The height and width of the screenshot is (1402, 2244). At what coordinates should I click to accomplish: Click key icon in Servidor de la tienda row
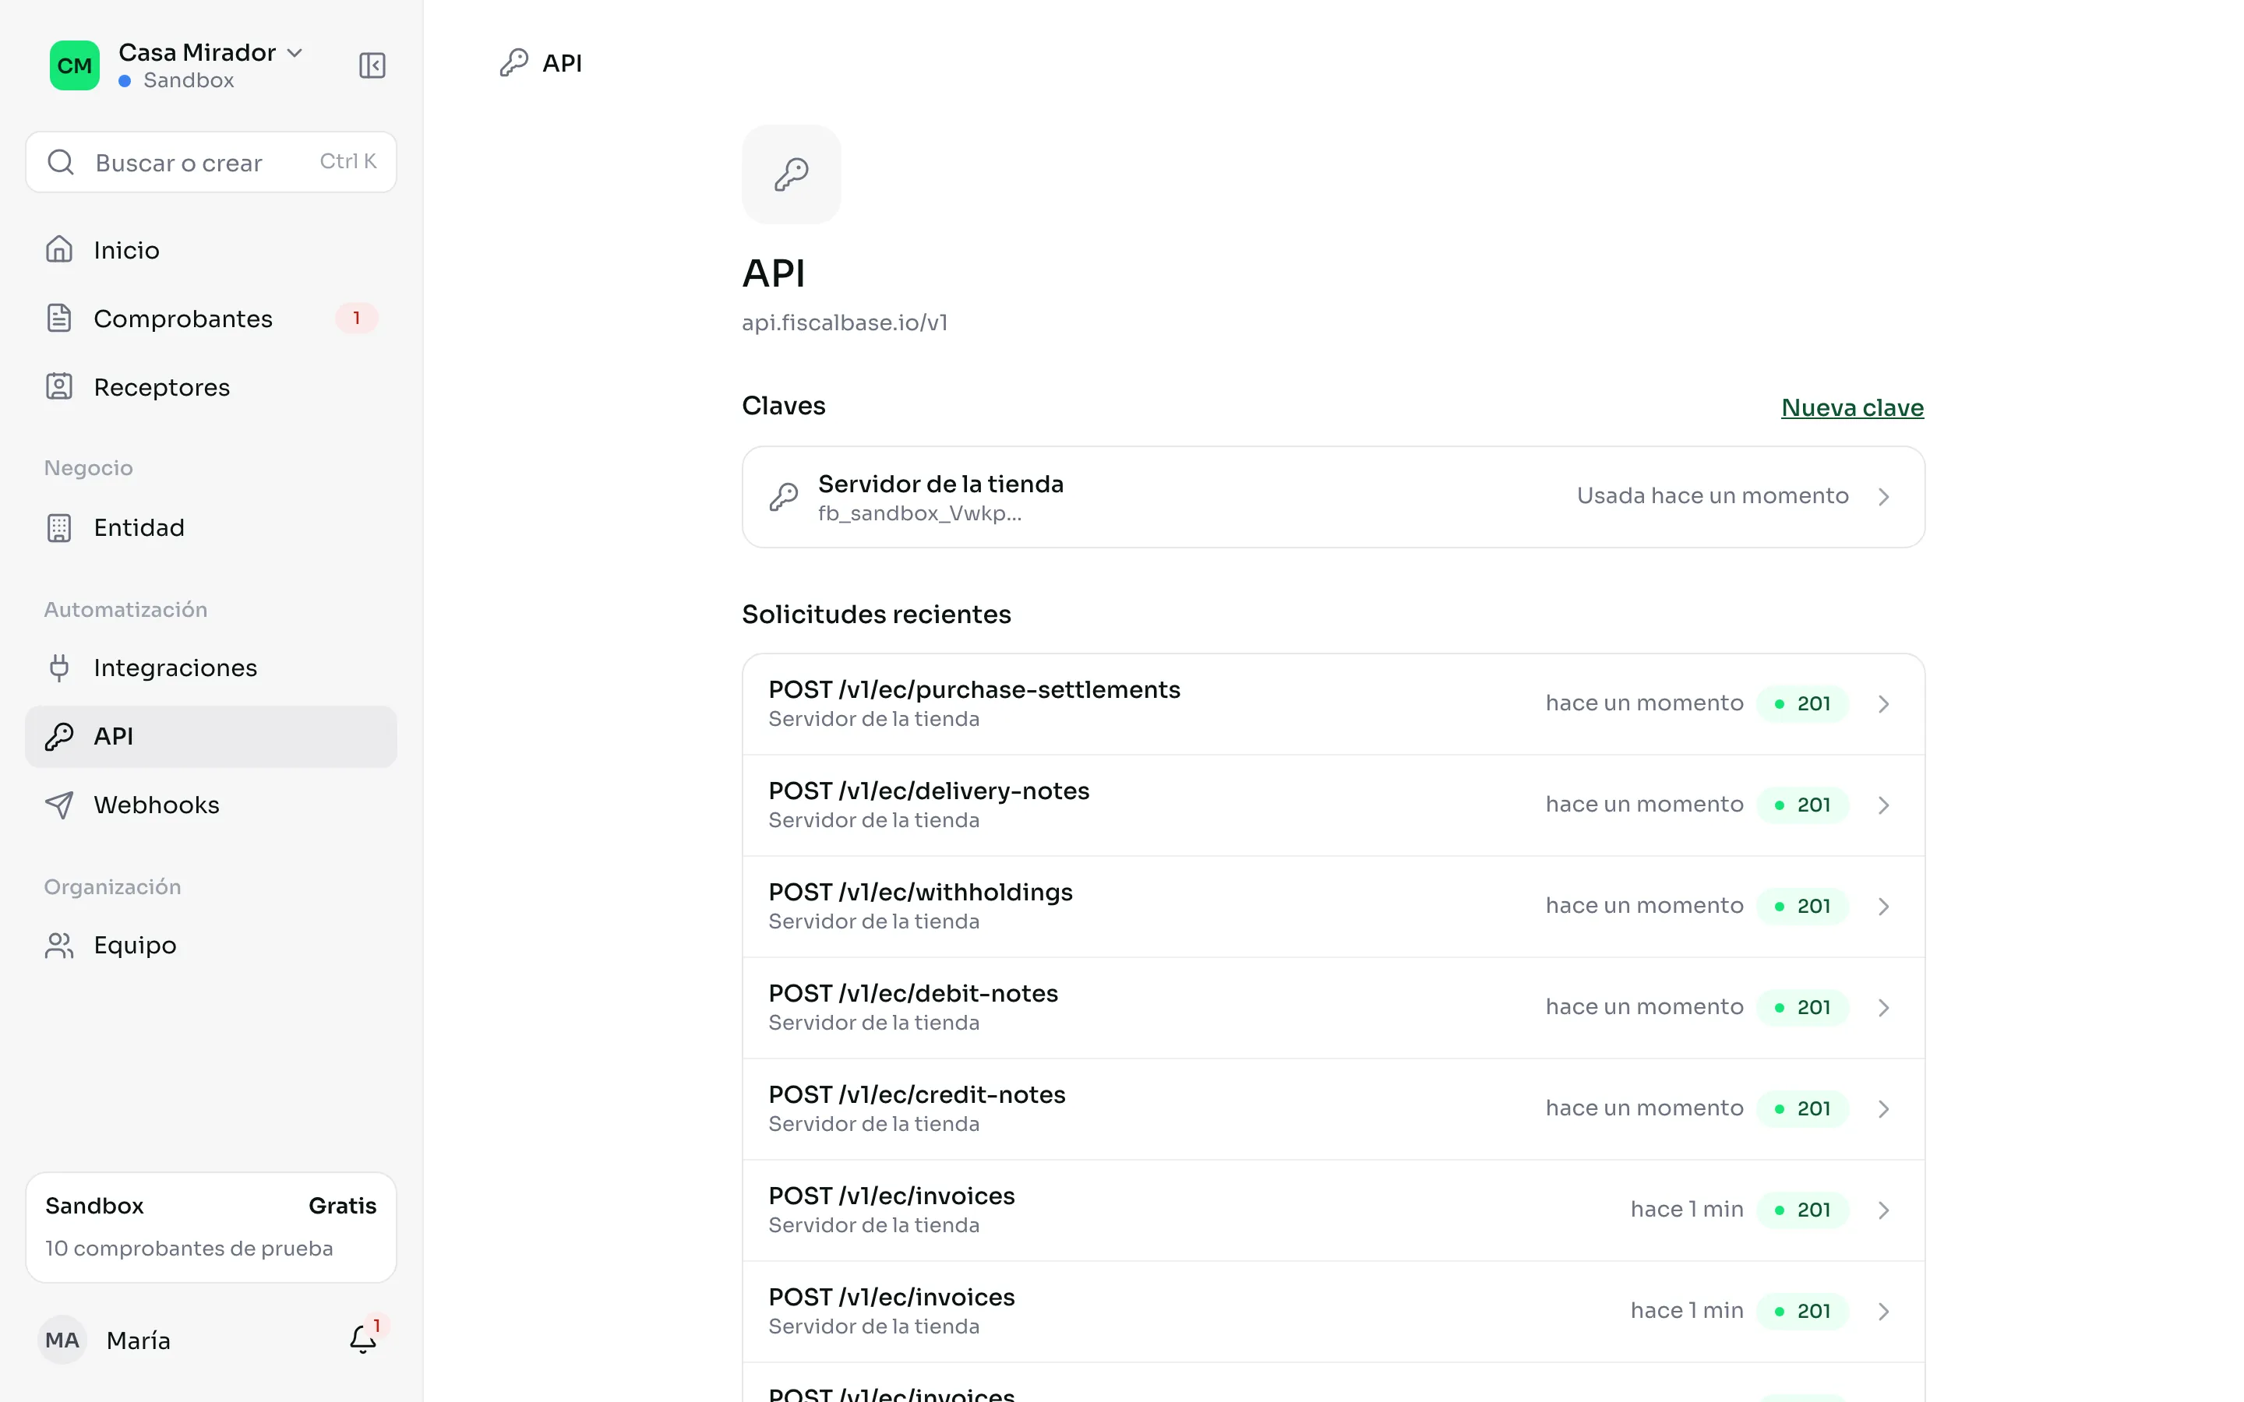(784, 497)
